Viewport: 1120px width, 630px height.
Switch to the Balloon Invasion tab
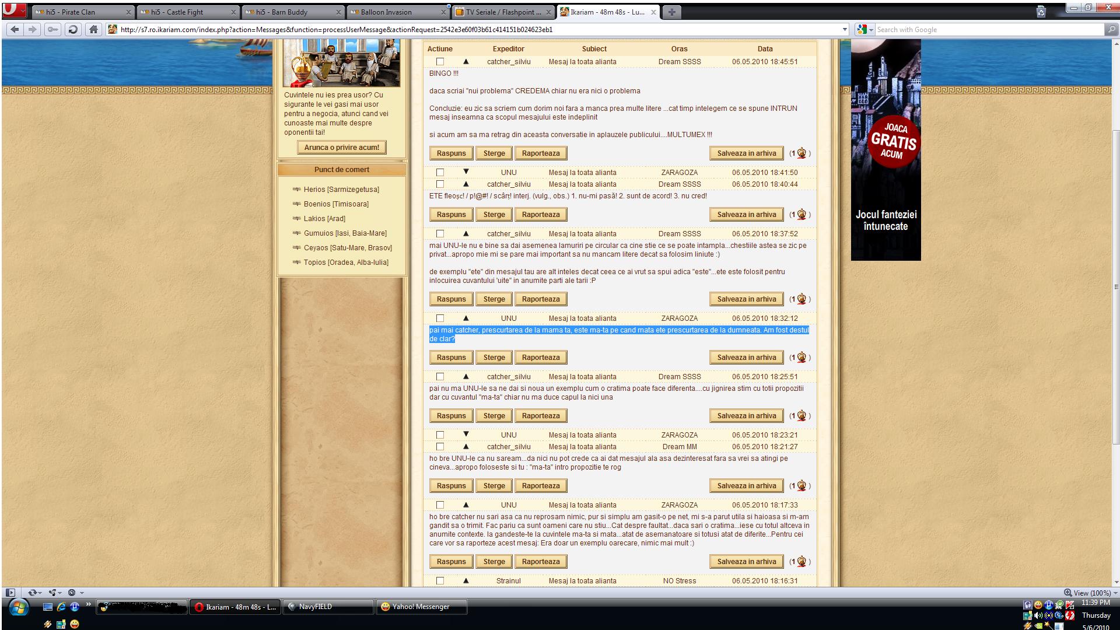386,12
